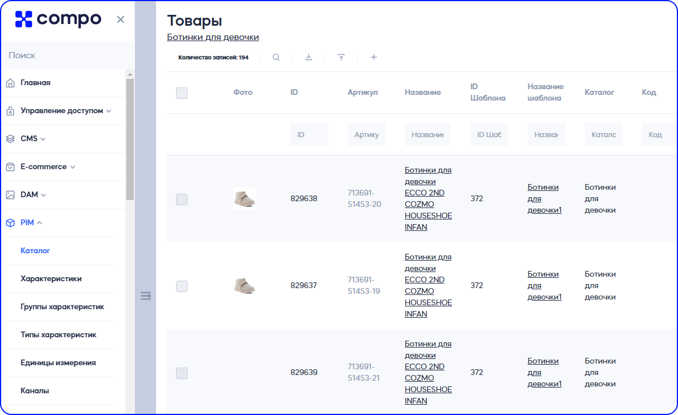
Task: Expand the CMS menu chevron
Action: coord(43,139)
